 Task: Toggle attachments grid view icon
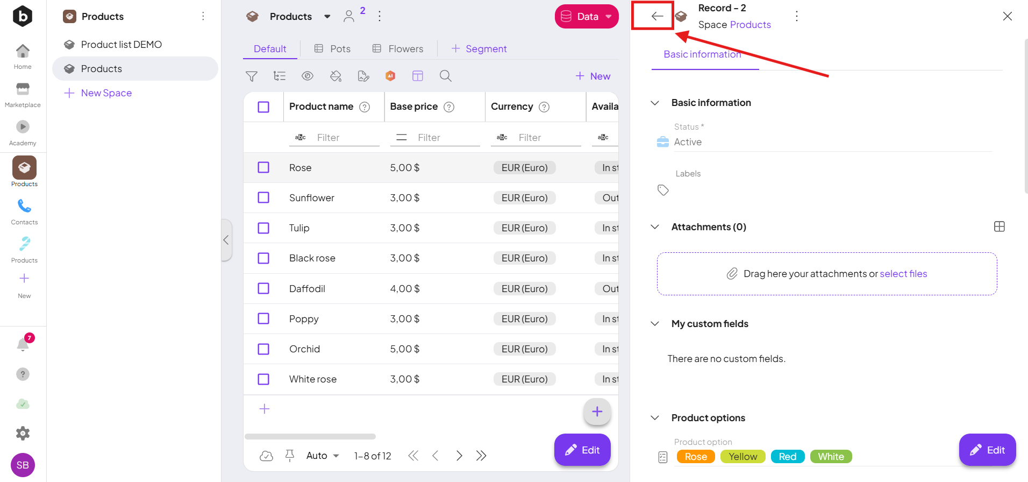[x=999, y=226]
